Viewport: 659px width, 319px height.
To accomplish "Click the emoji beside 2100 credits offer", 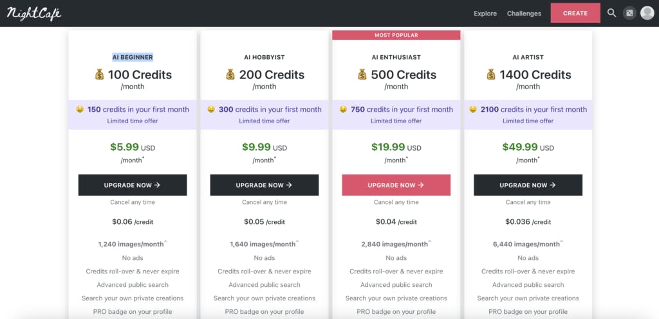I will (473, 110).
